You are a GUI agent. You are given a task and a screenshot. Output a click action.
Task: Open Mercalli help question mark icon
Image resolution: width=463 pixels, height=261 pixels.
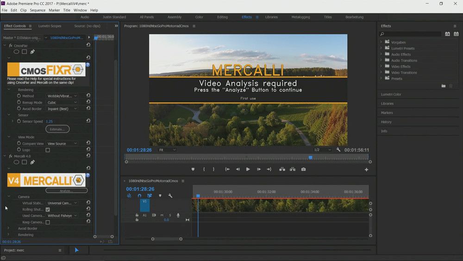click(88, 175)
